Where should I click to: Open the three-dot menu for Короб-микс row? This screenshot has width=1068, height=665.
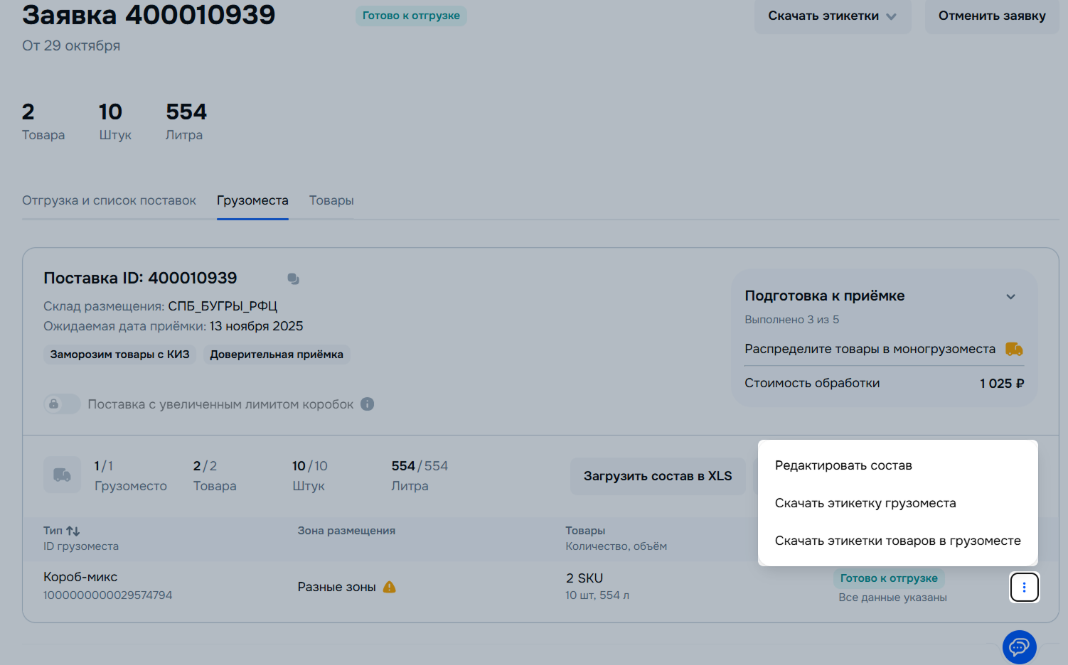pos(1024,588)
